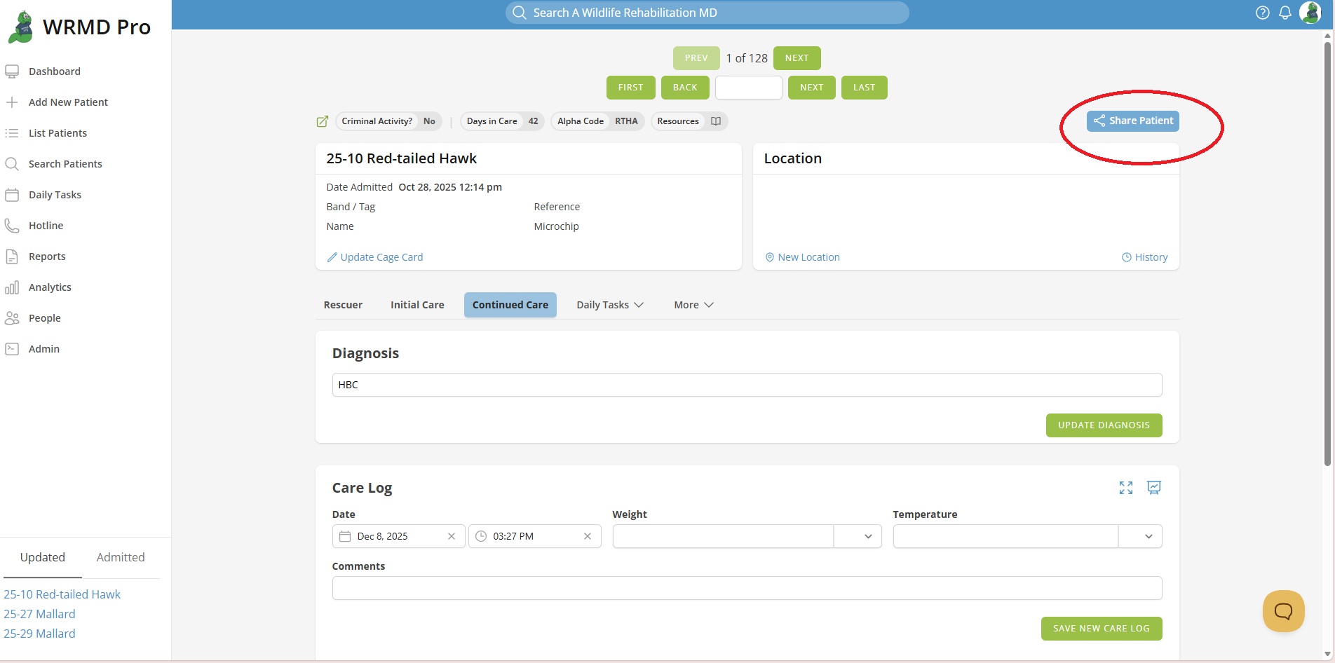Image resolution: width=1335 pixels, height=663 pixels.
Task: Open the location History link
Action: [1145, 257]
